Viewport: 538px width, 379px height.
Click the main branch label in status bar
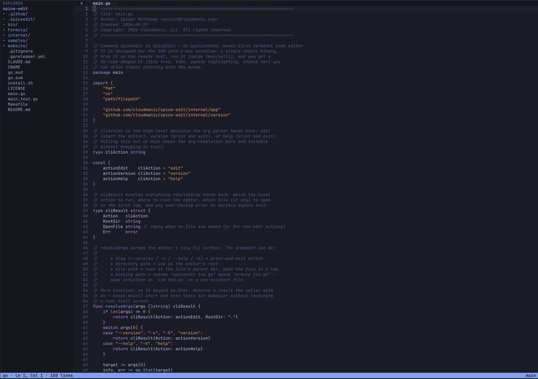point(530,376)
